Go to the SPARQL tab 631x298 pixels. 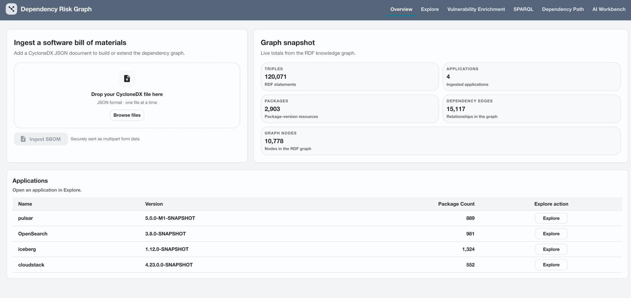pos(523,9)
